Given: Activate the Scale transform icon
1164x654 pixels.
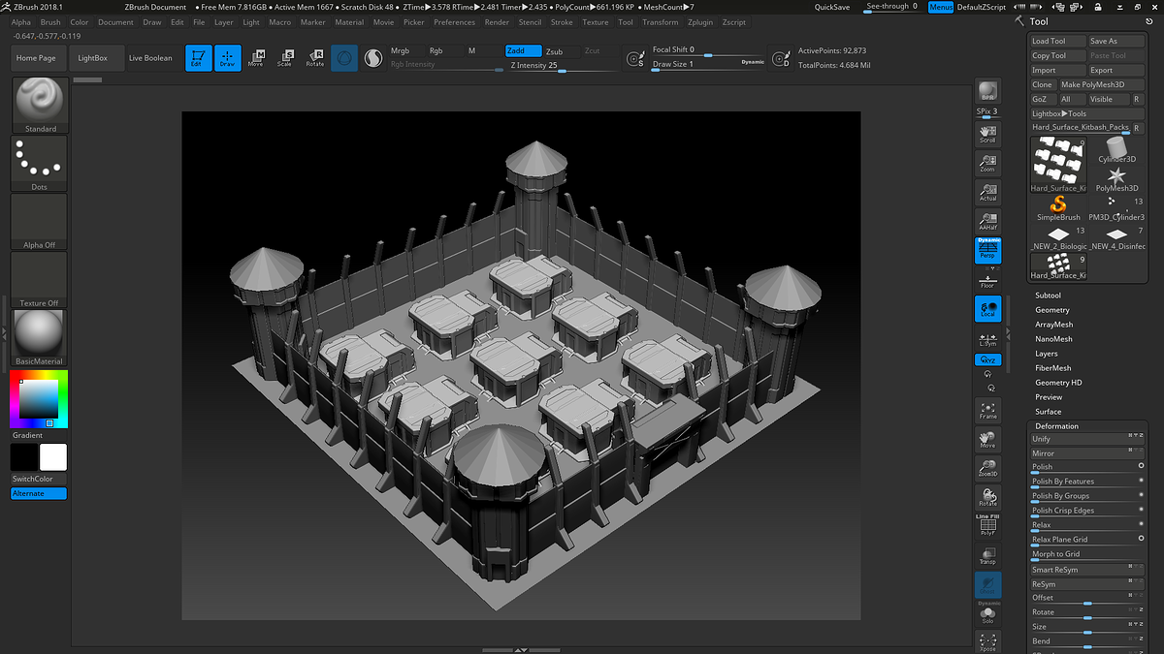Looking at the screenshot, I should pyautogui.click(x=285, y=58).
